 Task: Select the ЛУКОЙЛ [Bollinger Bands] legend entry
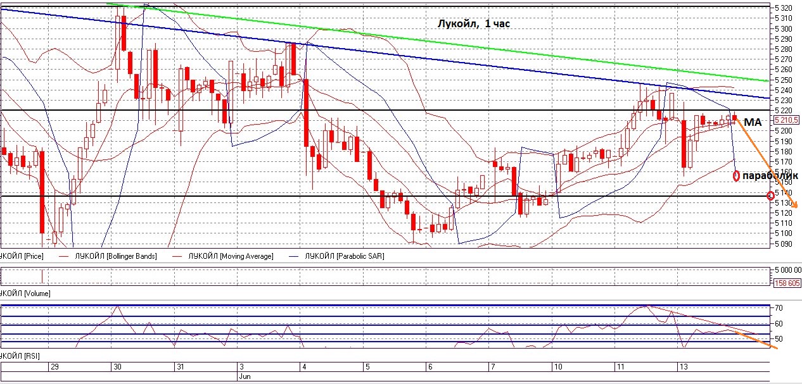[x=116, y=256]
